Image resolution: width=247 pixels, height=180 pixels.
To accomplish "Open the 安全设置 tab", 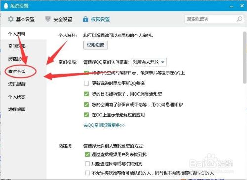I will click(x=59, y=19).
